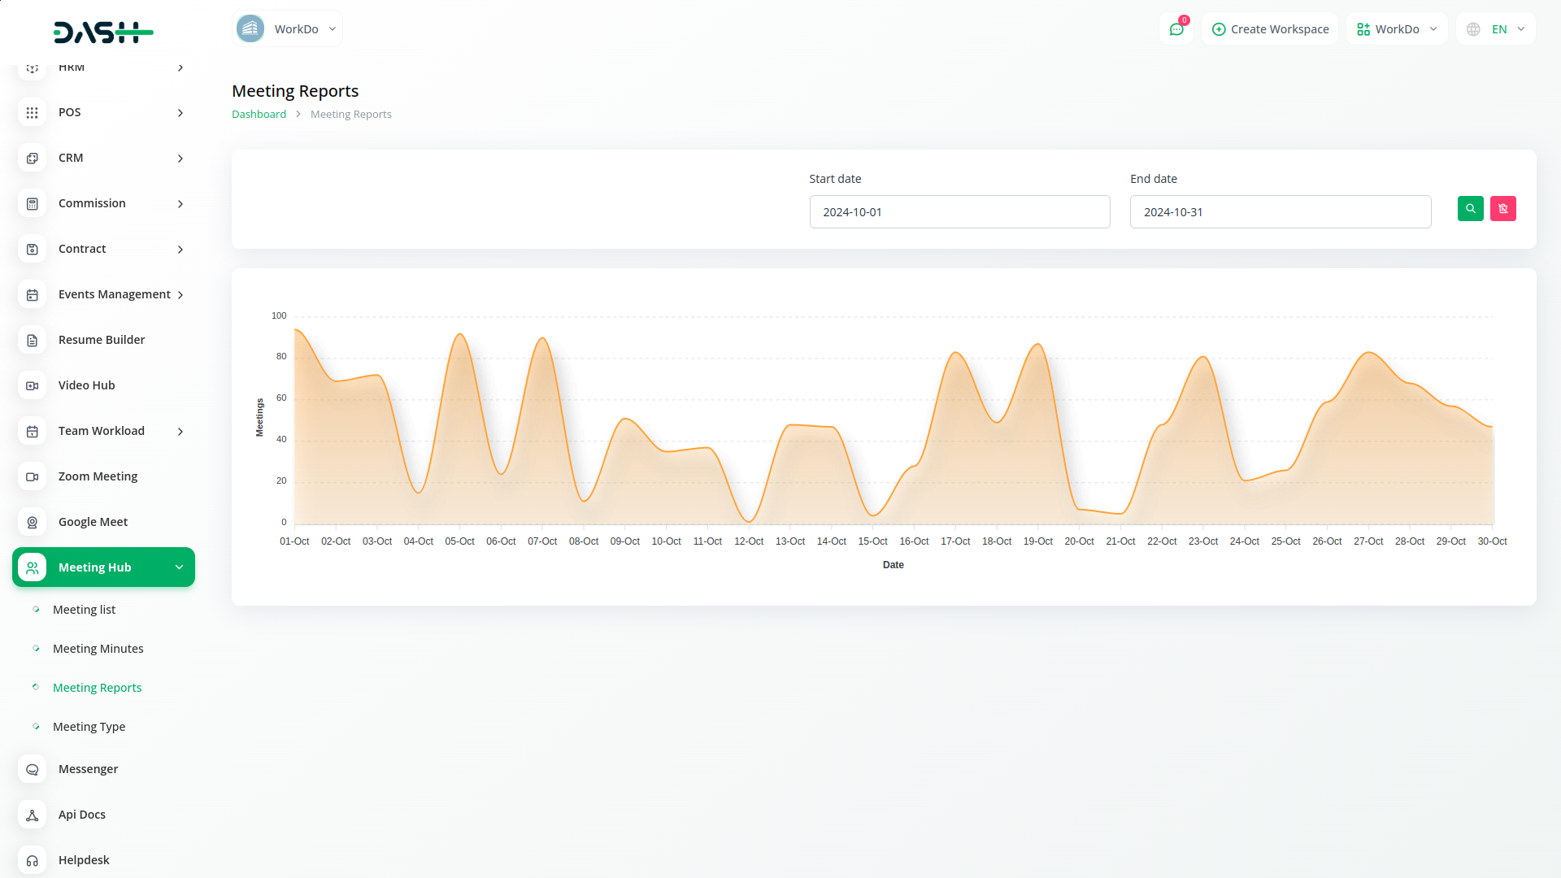Image resolution: width=1561 pixels, height=878 pixels.
Task: Click the Video Hub sidebar icon
Action: click(x=33, y=385)
